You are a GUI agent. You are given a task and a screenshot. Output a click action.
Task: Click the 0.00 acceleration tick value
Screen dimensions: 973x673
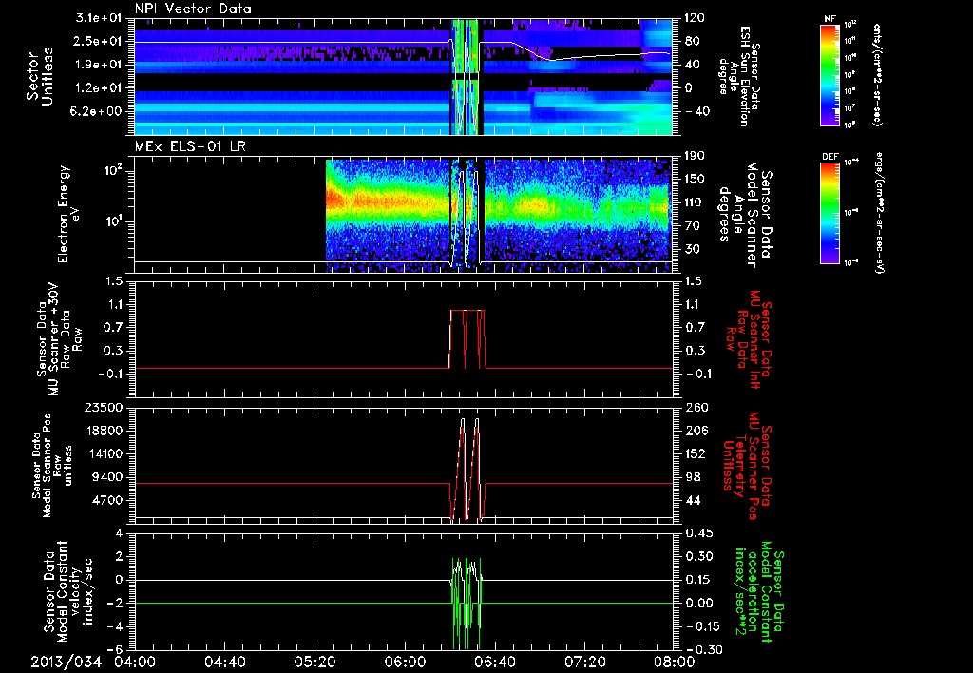pos(698,604)
